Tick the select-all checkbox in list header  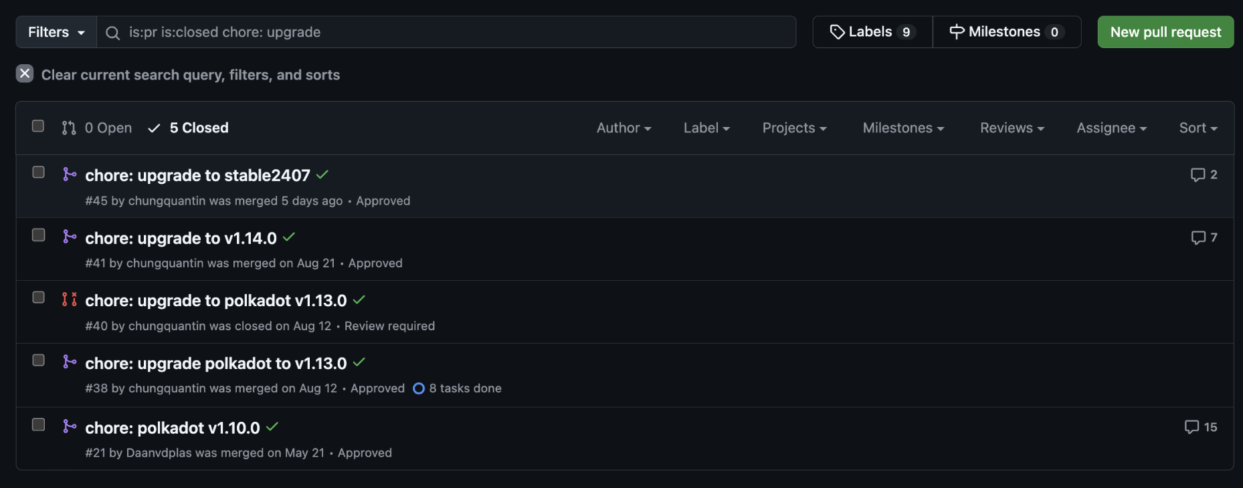38,126
